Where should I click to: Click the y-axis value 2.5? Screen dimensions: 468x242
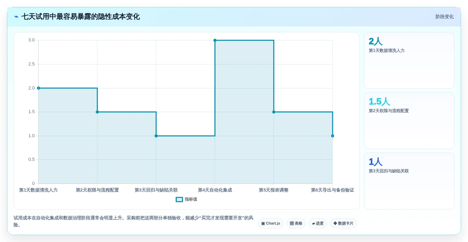click(32, 64)
